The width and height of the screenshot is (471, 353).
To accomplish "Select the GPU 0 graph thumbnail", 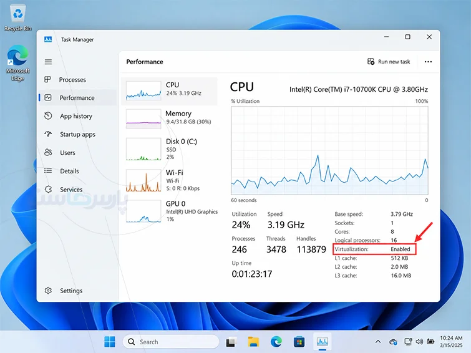I will click(143, 211).
